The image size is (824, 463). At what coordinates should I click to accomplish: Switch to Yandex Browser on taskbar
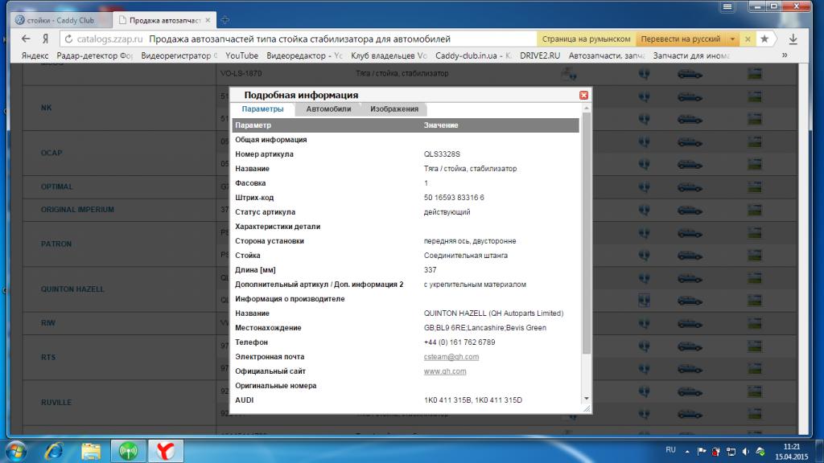click(166, 451)
